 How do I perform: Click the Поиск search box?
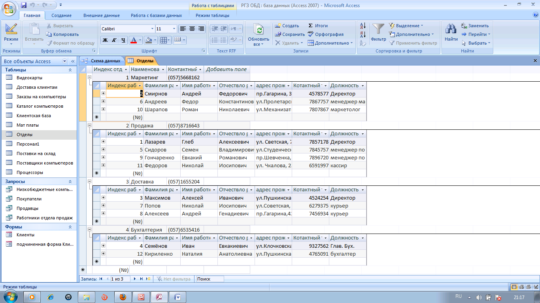click(x=210, y=279)
